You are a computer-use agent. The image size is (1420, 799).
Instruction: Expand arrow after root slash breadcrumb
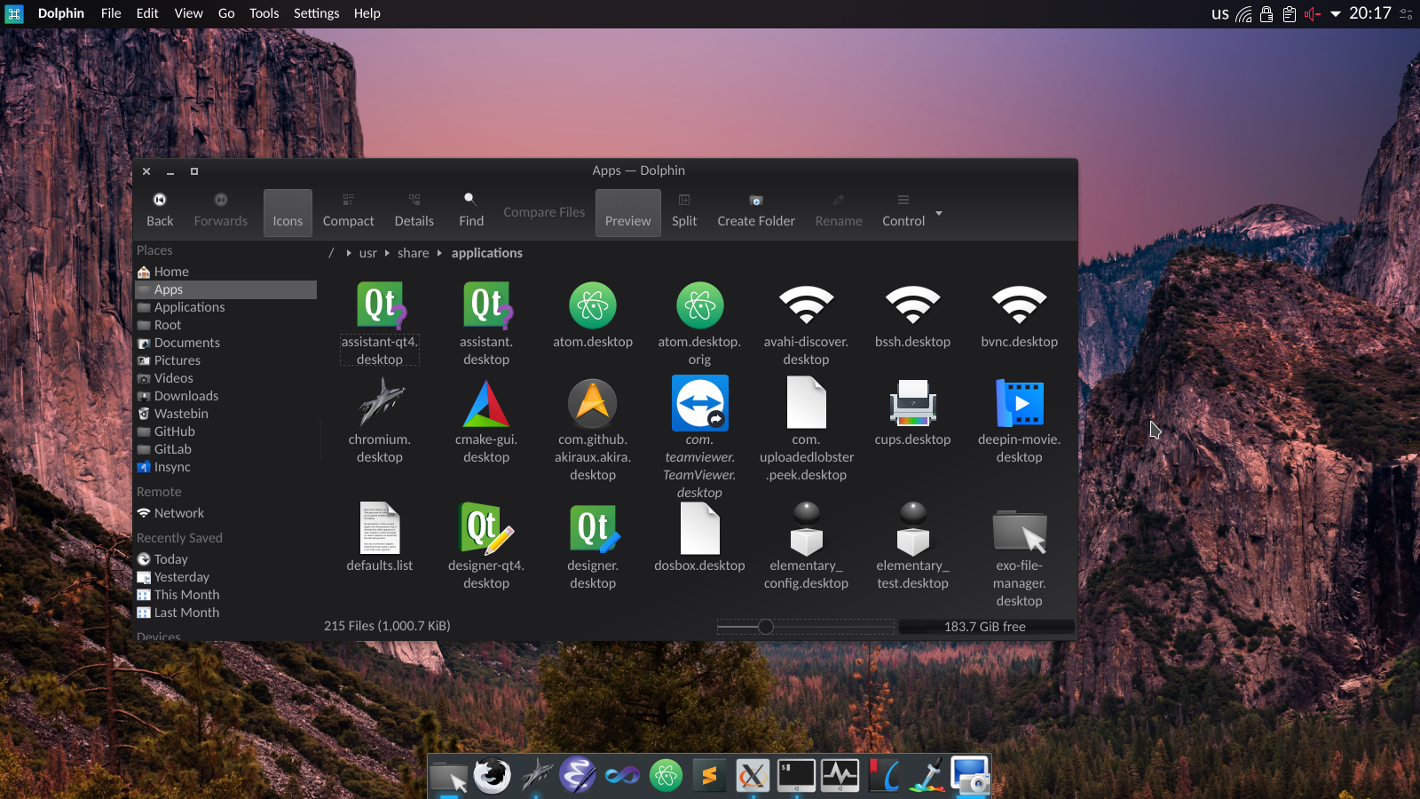(349, 253)
